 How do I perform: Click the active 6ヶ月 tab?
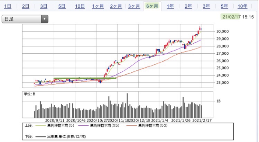(x=152, y=6)
